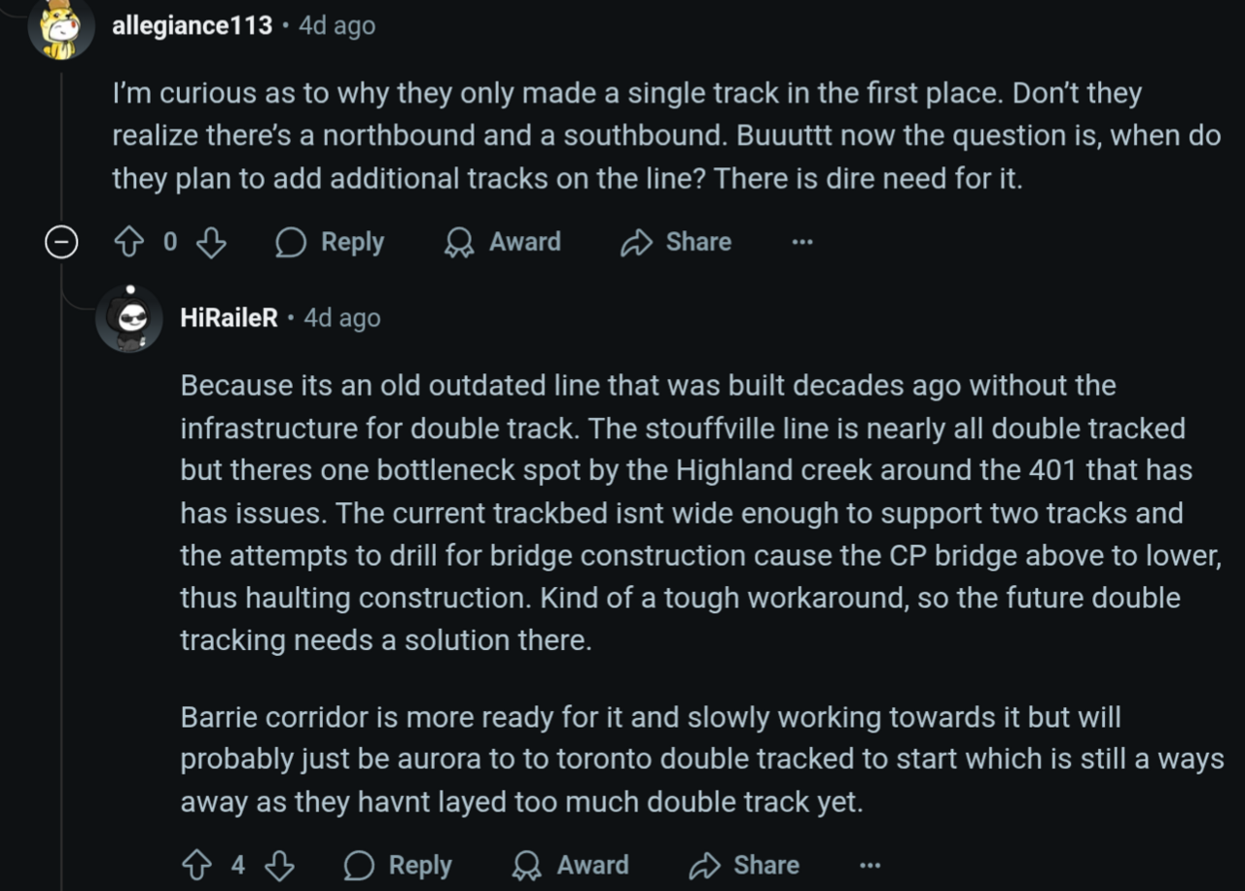Downvote HiRaileR's reply
Screen dimensions: 1245x891
[x=281, y=865]
